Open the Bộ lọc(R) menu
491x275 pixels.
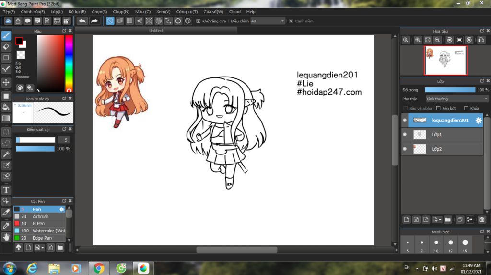(77, 11)
